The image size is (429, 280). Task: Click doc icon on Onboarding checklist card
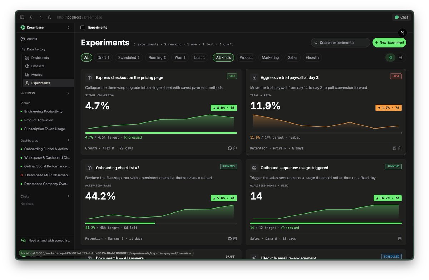(x=235, y=238)
